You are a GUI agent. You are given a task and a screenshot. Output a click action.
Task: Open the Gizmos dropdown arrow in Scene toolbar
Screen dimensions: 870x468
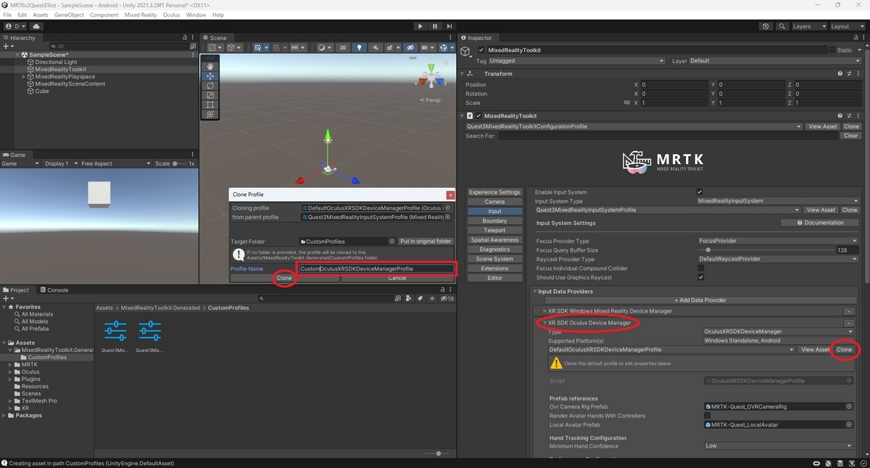coord(452,47)
